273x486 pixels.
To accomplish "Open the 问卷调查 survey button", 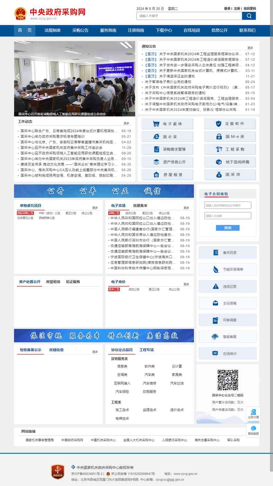I will 228,320.
